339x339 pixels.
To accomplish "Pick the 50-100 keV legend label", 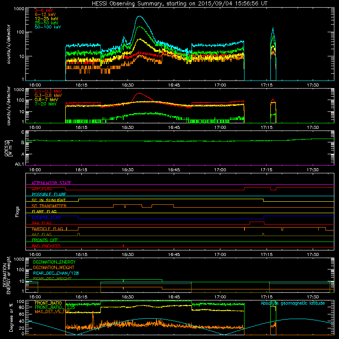I will coord(48,27).
